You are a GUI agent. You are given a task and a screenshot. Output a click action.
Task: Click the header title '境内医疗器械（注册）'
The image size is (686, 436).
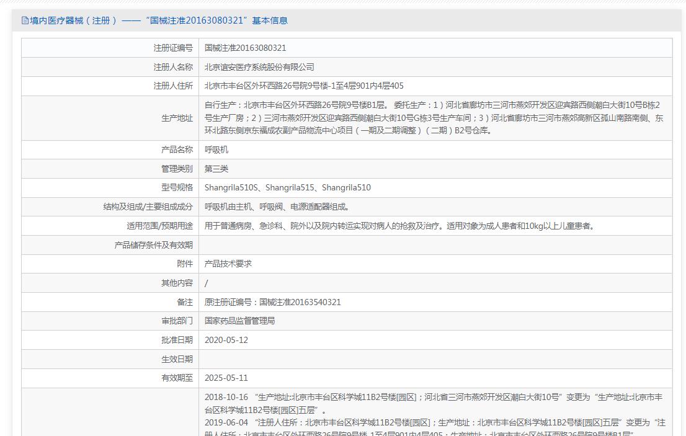pos(73,20)
